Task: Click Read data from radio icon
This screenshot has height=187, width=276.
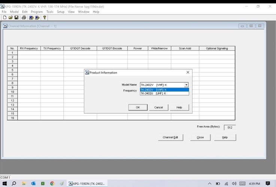Action: (31, 18)
